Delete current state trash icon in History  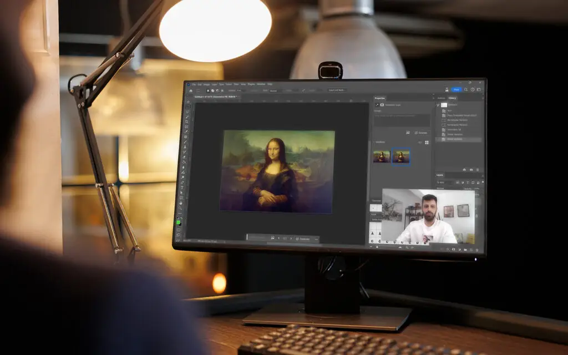pyautogui.click(x=478, y=170)
